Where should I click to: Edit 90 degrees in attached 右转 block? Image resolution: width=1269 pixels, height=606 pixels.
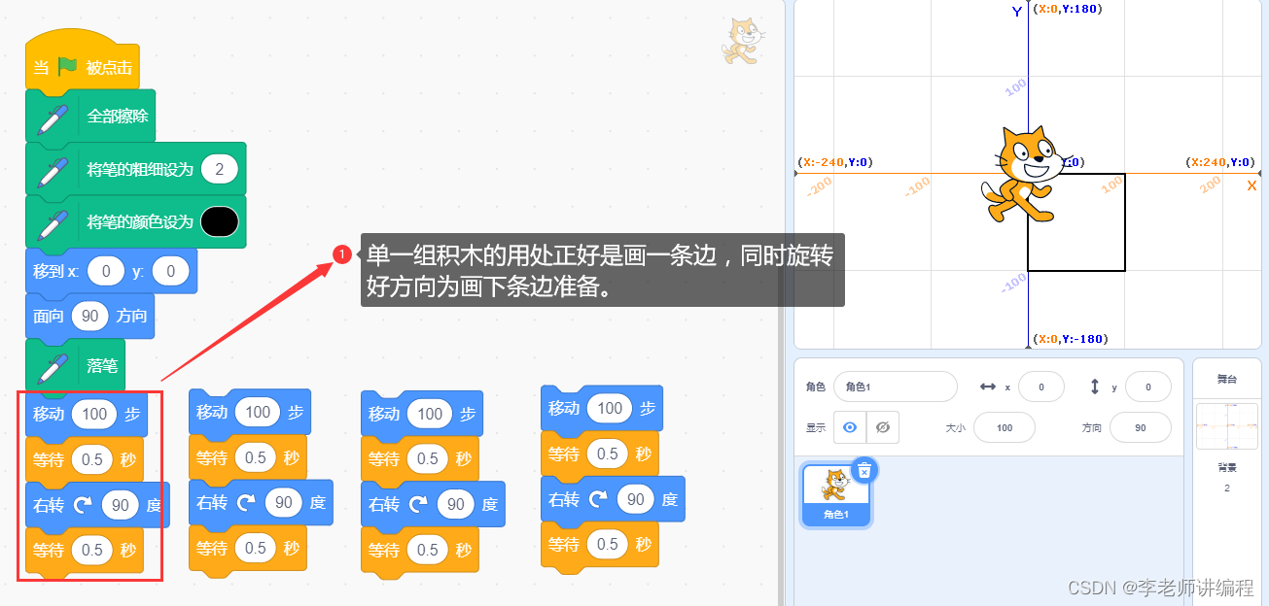pyautogui.click(x=121, y=505)
